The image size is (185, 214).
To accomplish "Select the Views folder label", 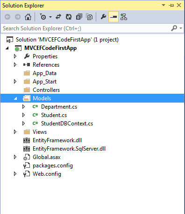I will pos(40,132).
